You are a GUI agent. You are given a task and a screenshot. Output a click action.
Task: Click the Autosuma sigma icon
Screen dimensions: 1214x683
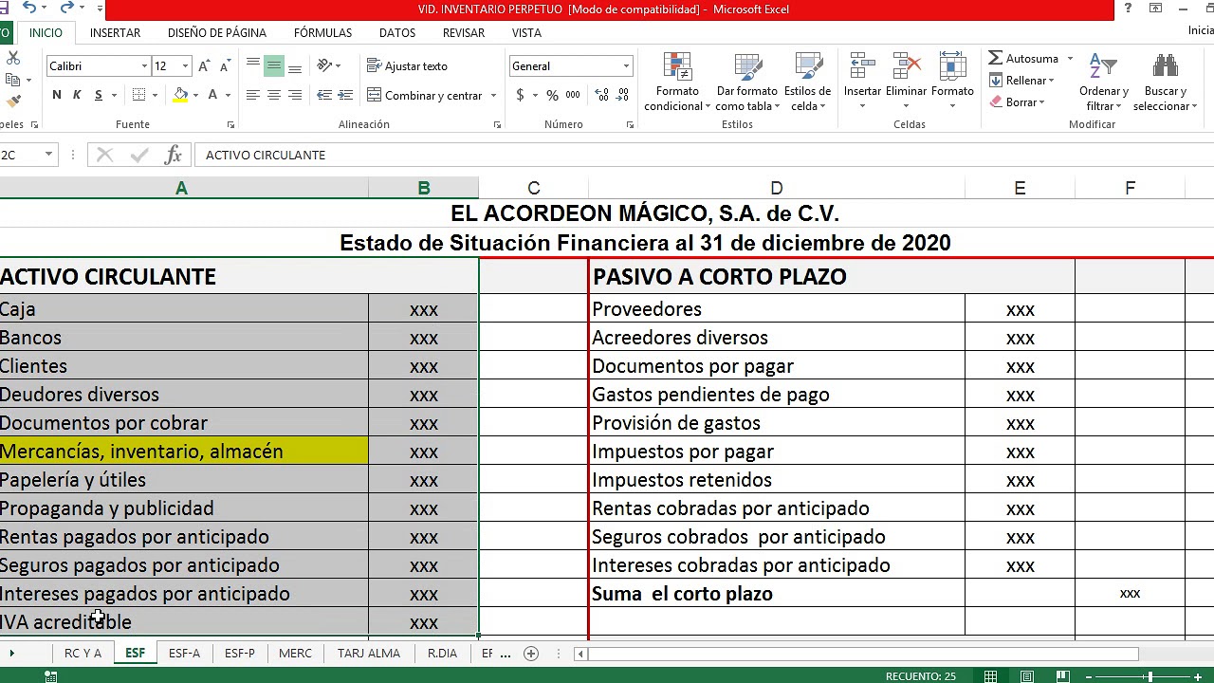996,59
